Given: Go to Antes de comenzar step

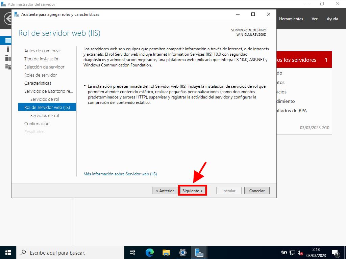Looking at the screenshot, I should (43, 51).
